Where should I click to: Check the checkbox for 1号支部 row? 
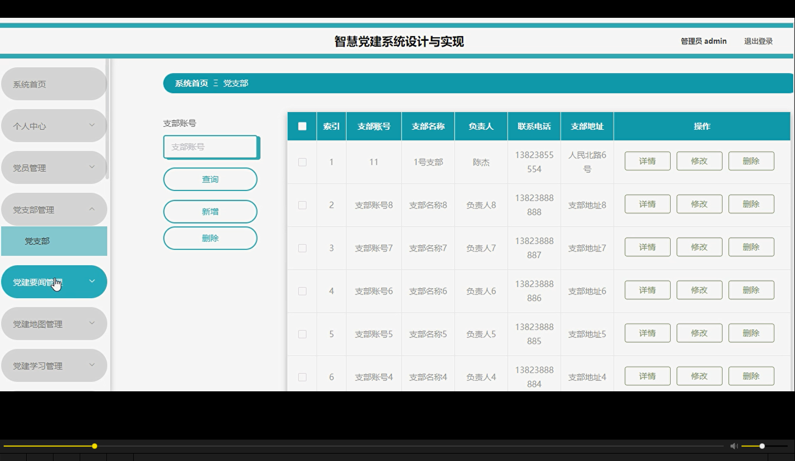click(302, 162)
